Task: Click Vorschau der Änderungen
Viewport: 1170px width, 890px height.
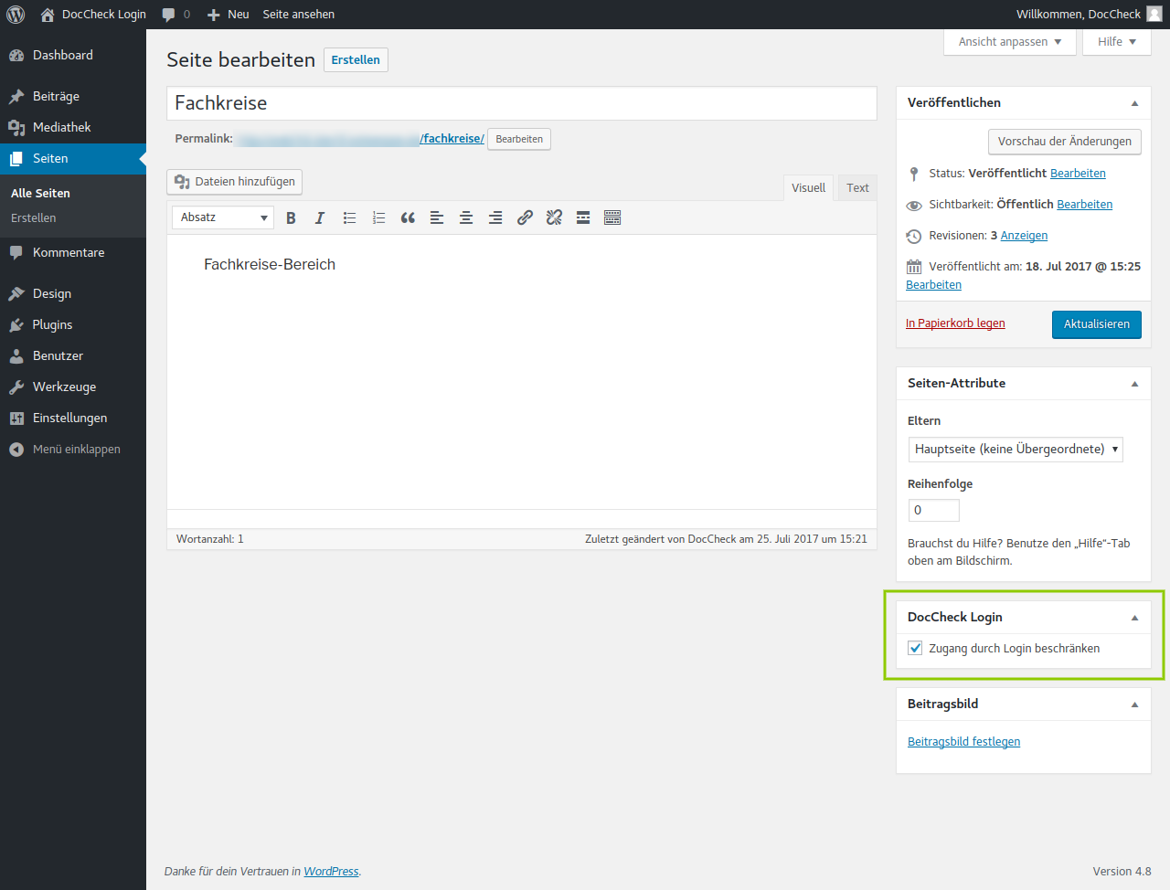Action: point(1065,142)
